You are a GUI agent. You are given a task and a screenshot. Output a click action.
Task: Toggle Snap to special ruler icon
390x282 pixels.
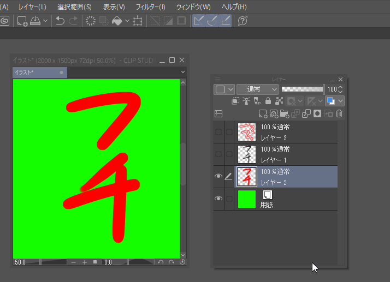212,21
